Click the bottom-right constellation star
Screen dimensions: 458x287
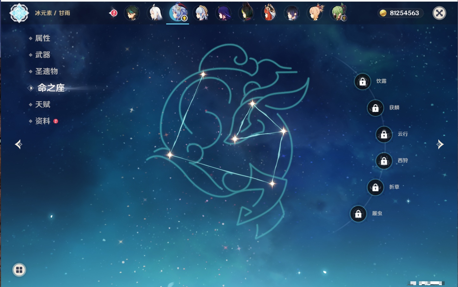(x=272, y=184)
